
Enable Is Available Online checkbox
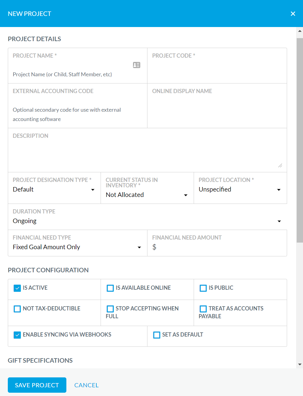coord(110,288)
